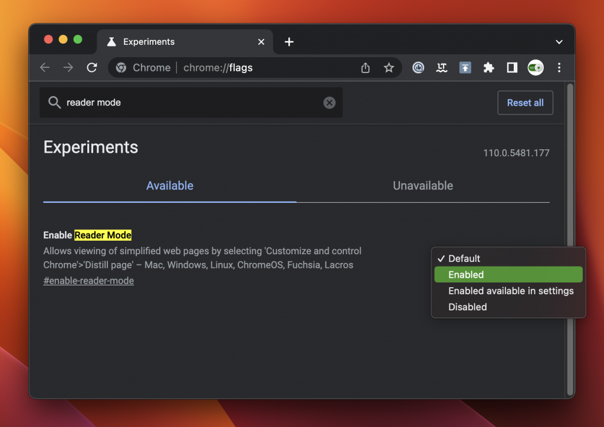Choose Default in the dropdown list
The width and height of the screenshot is (604, 427).
pos(508,258)
